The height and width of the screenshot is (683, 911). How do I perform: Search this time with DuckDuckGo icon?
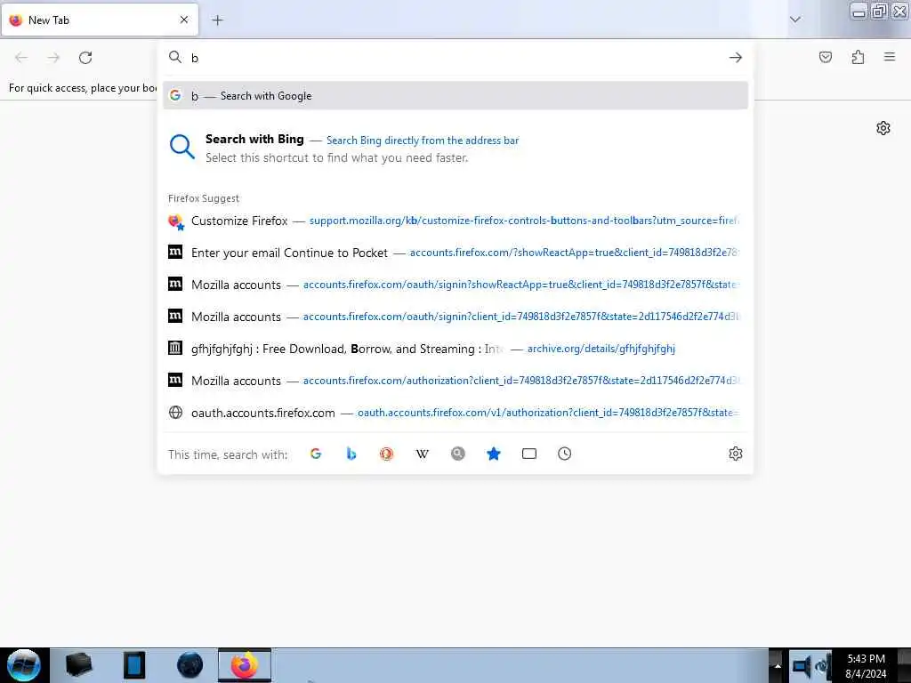[x=386, y=454]
